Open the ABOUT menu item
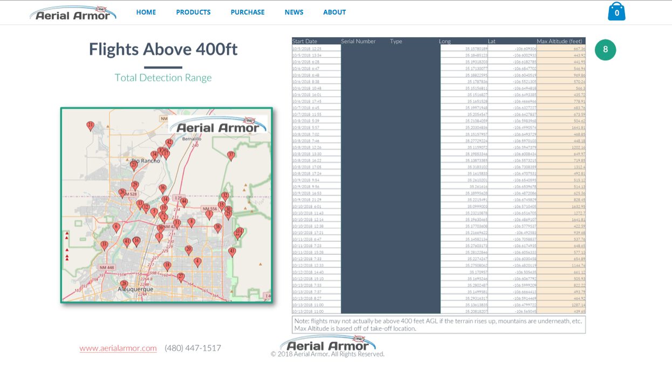672x370 pixels. [x=334, y=12]
